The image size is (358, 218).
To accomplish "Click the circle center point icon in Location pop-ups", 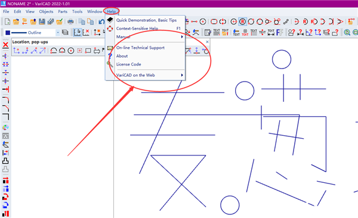I will 71,51.
